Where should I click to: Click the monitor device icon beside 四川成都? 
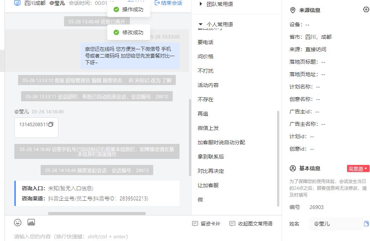[17, 3]
